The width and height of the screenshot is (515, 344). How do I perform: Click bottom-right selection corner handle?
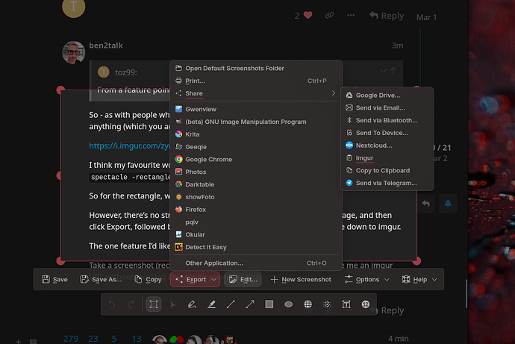pos(416,261)
